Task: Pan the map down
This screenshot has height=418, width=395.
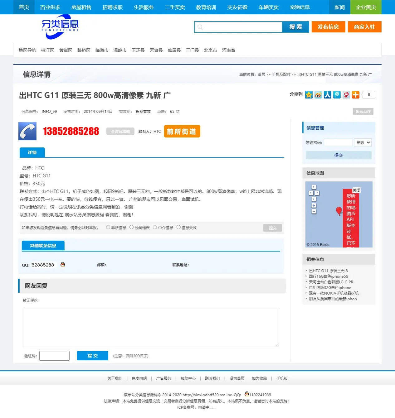Action: click(314, 199)
